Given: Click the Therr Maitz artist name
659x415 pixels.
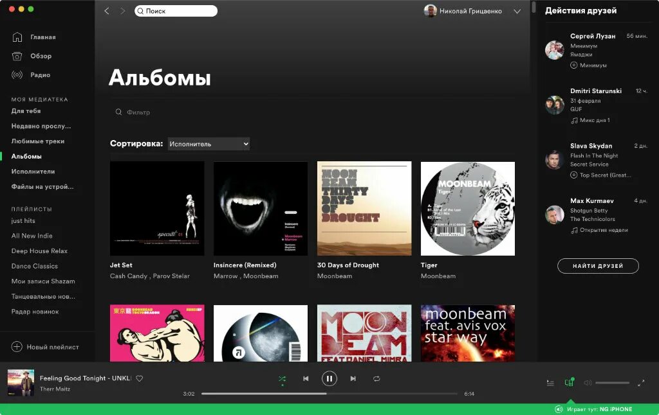Looking at the screenshot, I should pyautogui.click(x=55, y=389).
